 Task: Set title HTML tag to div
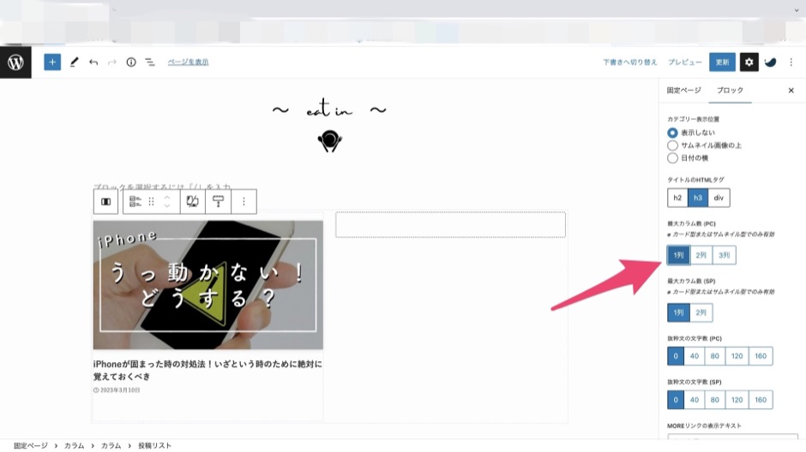tap(719, 198)
